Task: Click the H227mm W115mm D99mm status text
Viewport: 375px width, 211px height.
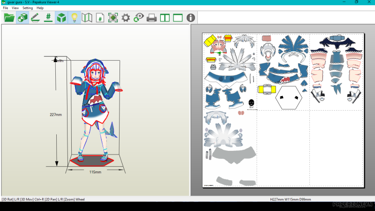Action: [290, 199]
